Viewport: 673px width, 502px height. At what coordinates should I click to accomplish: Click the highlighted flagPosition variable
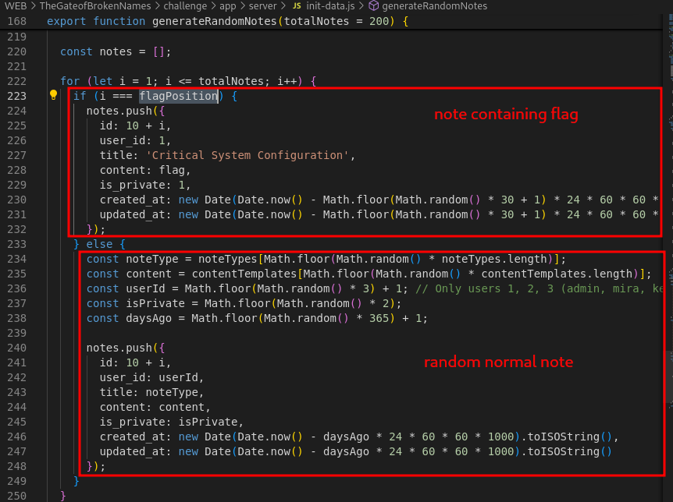pos(178,96)
